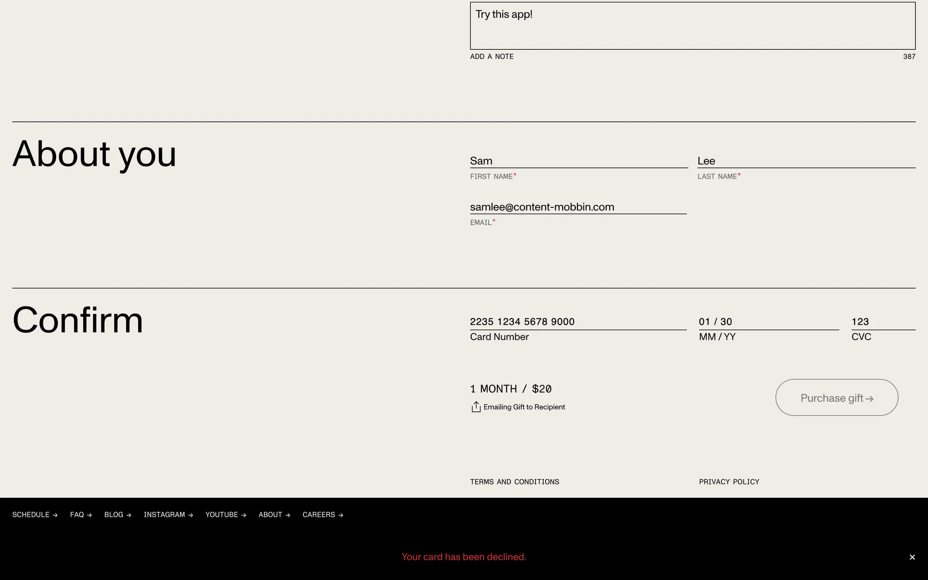Click the MM / YY expiry field
The height and width of the screenshot is (580, 928).
click(768, 322)
